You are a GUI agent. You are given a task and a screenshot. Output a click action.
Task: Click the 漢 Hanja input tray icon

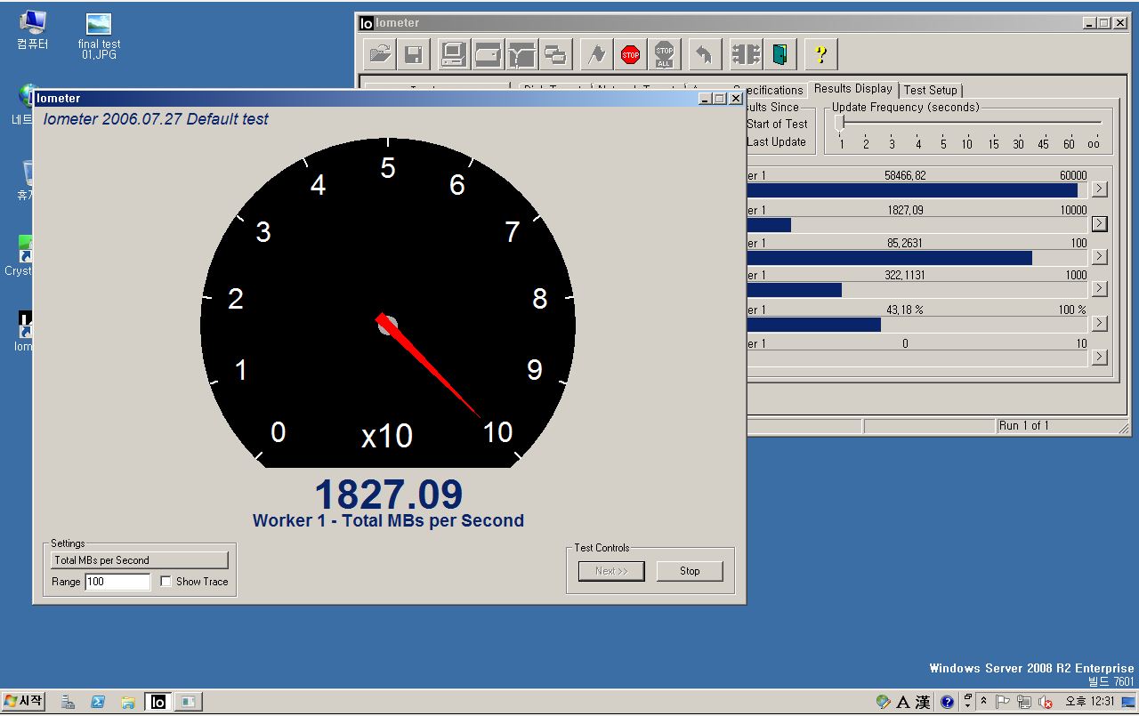coord(923,702)
